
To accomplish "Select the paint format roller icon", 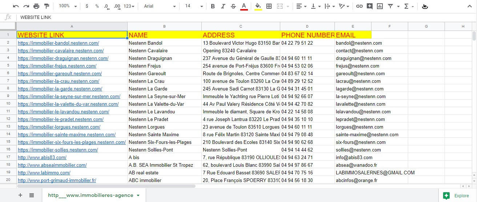I will 47,6.
